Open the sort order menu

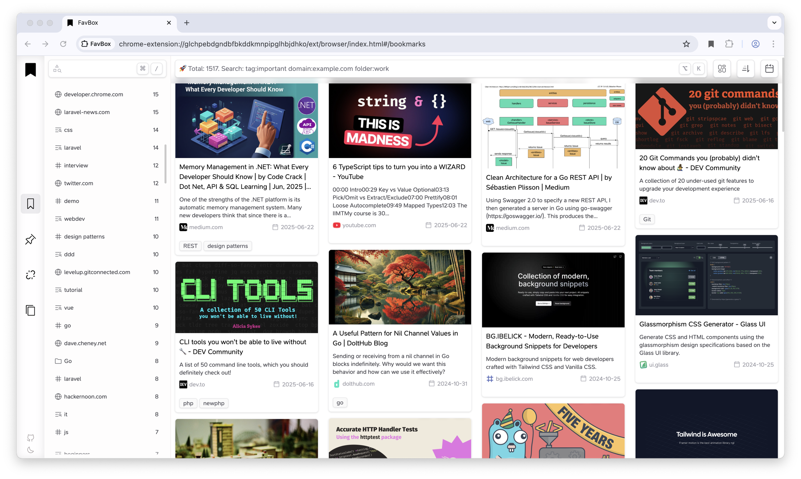[x=745, y=69]
